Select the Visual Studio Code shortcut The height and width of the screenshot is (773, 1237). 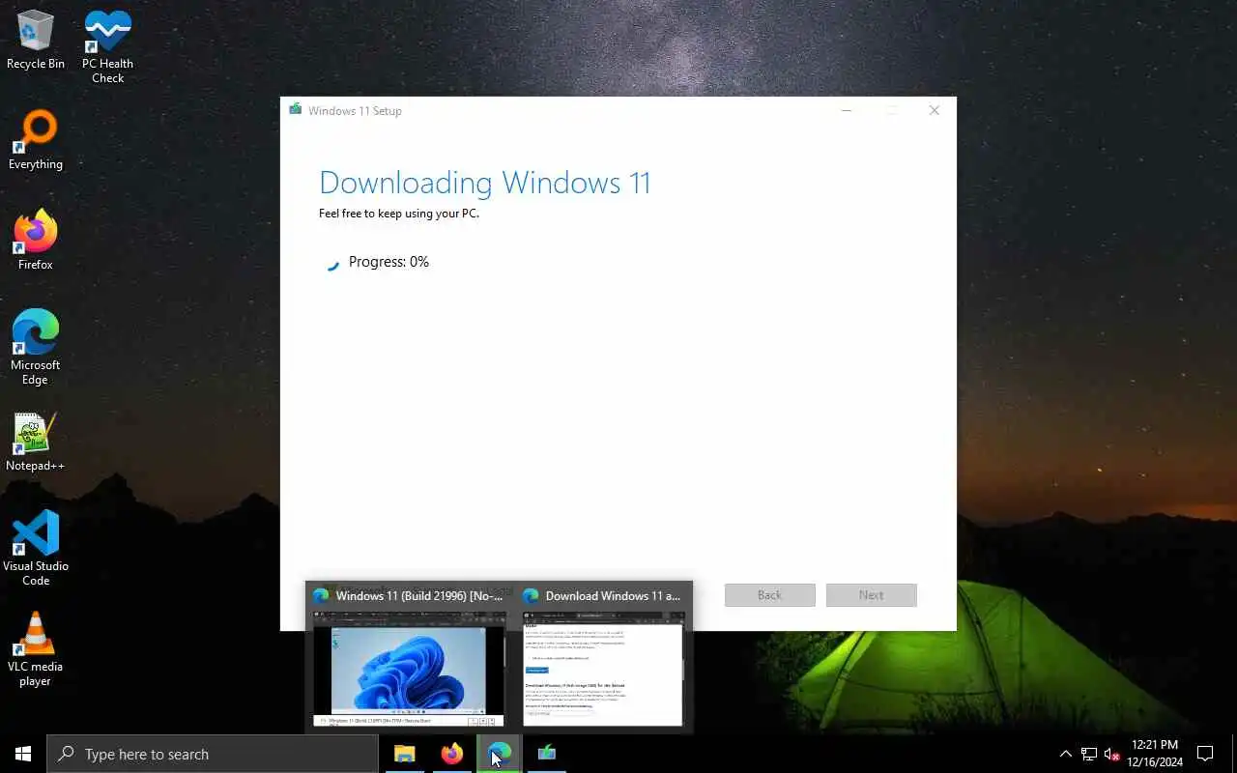[x=36, y=549]
